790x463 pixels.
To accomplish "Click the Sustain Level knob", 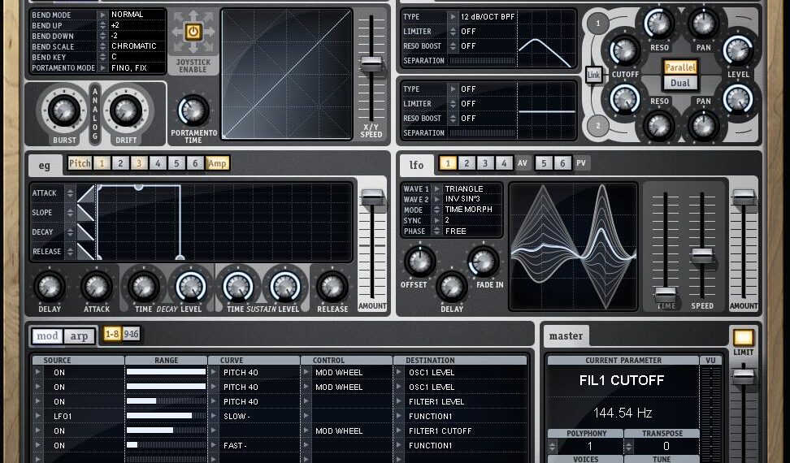I will (285, 287).
